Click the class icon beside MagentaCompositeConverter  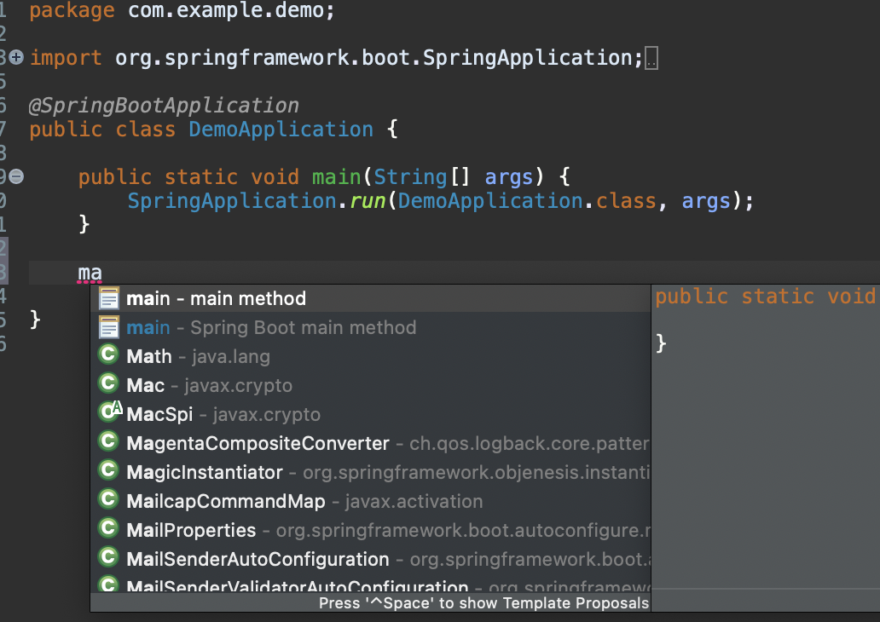coord(108,442)
